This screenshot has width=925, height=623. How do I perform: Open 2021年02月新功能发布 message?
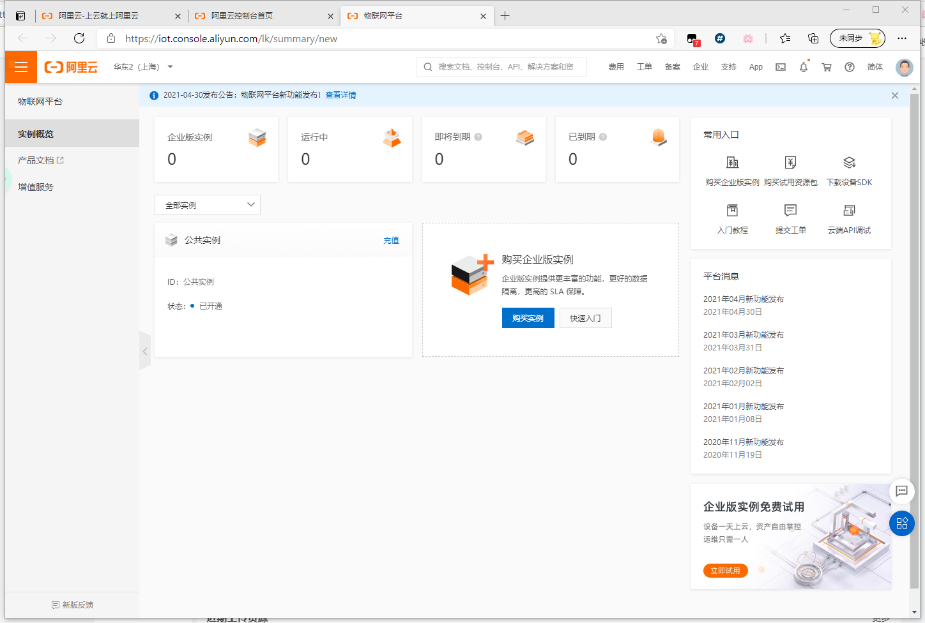pos(744,371)
